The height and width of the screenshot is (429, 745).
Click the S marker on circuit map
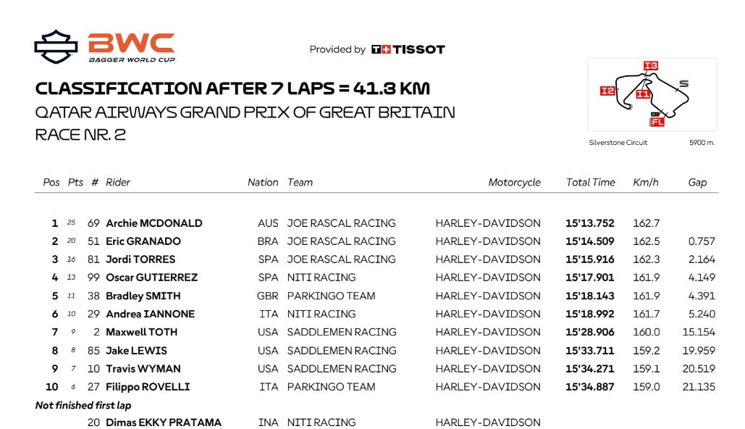(683, 84)
